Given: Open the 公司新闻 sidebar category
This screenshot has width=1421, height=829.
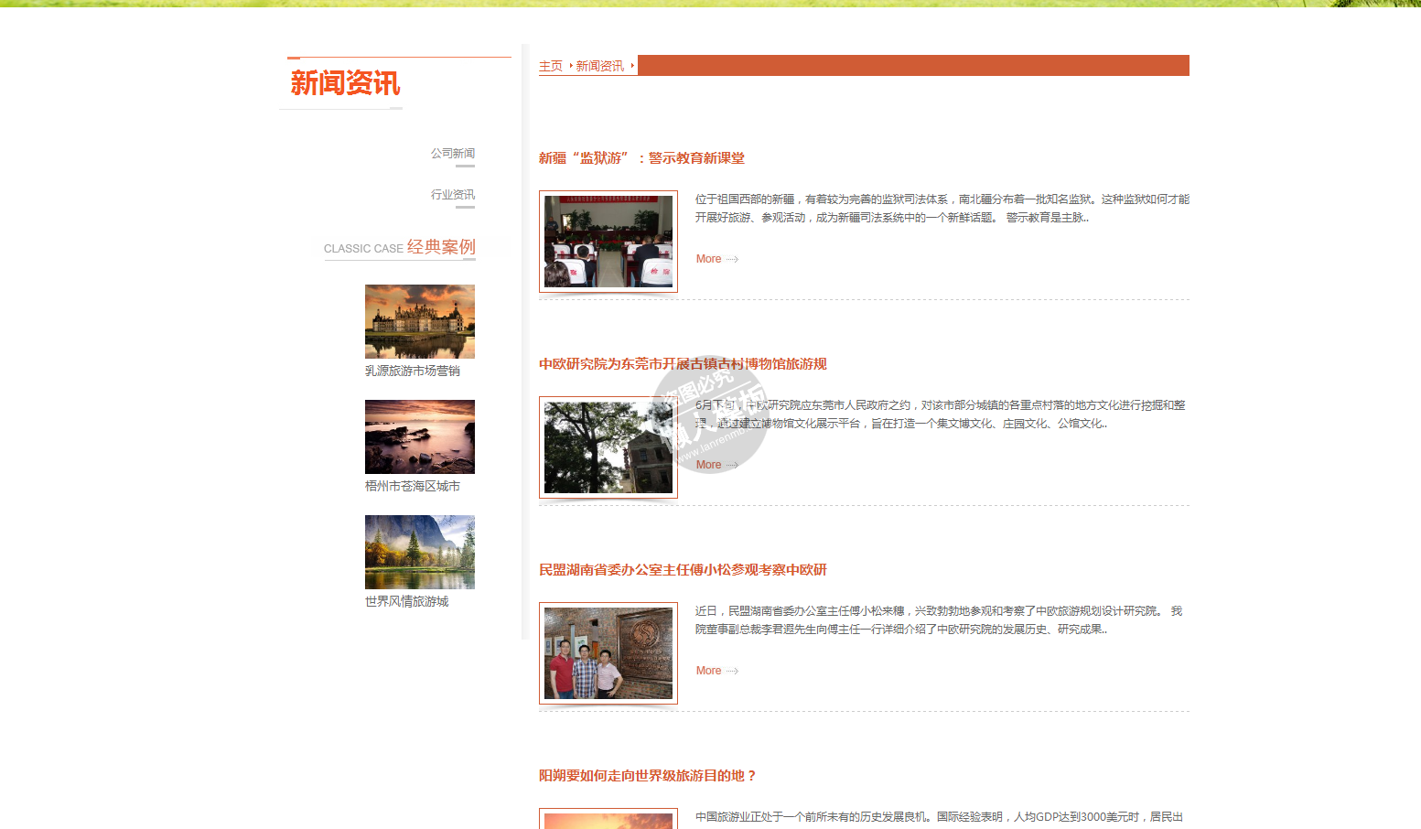Looking at the screenshot, I should (452, 154).
